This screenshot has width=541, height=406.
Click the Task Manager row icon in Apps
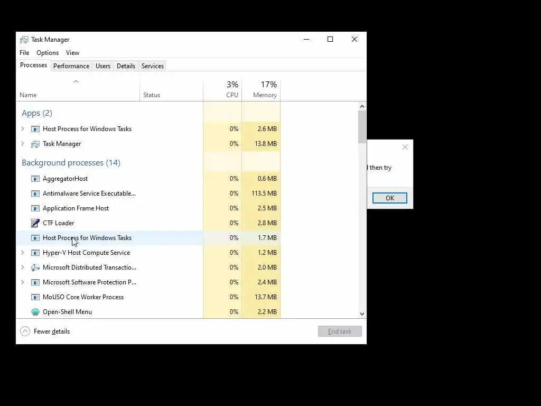coord(35,144)
